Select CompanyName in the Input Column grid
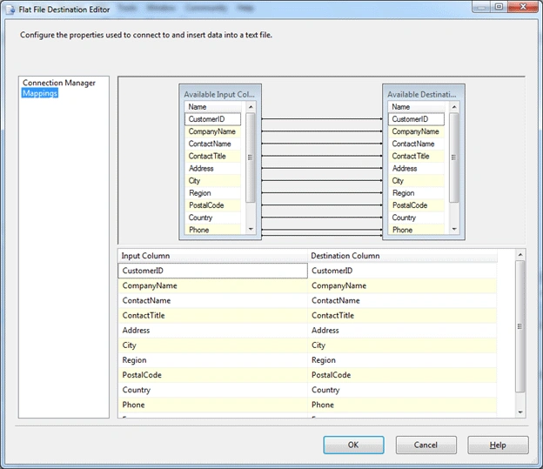The image size is (543, 469). [x=212, y=285]
